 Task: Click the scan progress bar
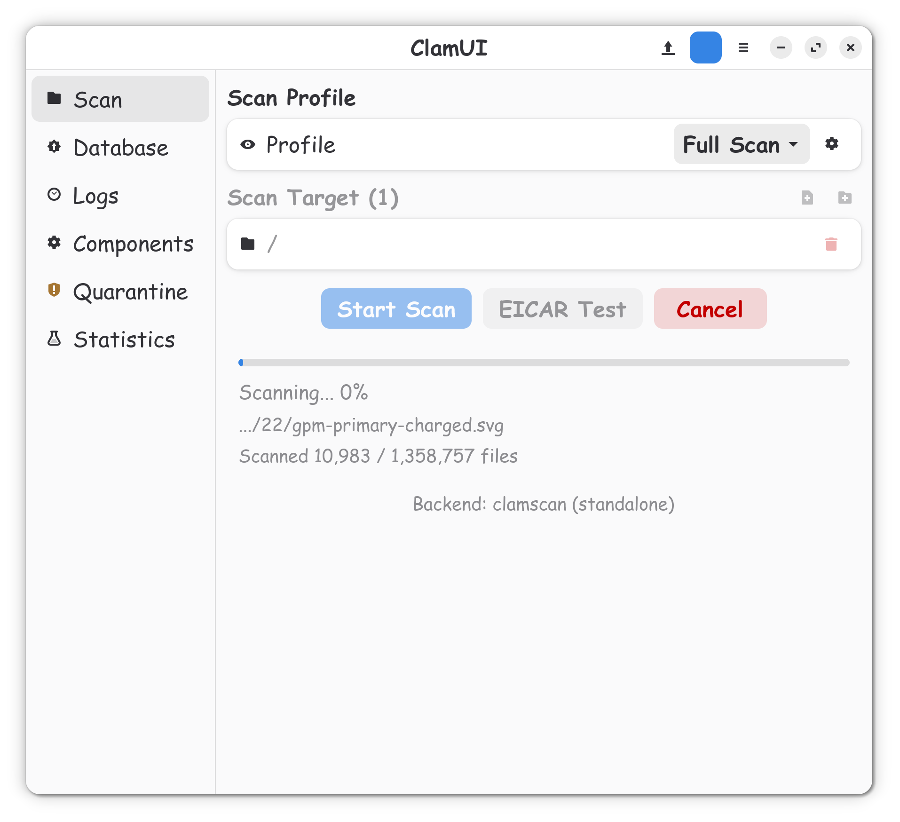coord(544,363)
